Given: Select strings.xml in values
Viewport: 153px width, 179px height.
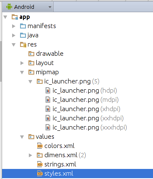Looking at the screenshot, I should [60, 164].
